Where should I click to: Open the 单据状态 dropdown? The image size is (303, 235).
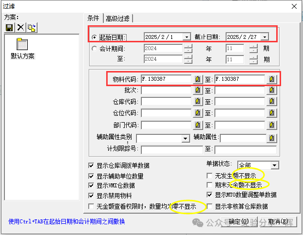tap(274, 165)
